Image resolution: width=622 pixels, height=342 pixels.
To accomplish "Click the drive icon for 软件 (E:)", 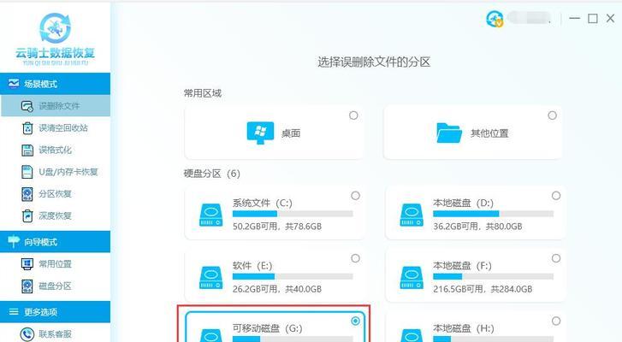I will (x=211, y=278).
